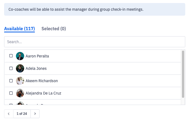Screen dimensions: 191x122
Task: Enable the Alejandra De La Cruz checkbox
Action: [11, 93]
